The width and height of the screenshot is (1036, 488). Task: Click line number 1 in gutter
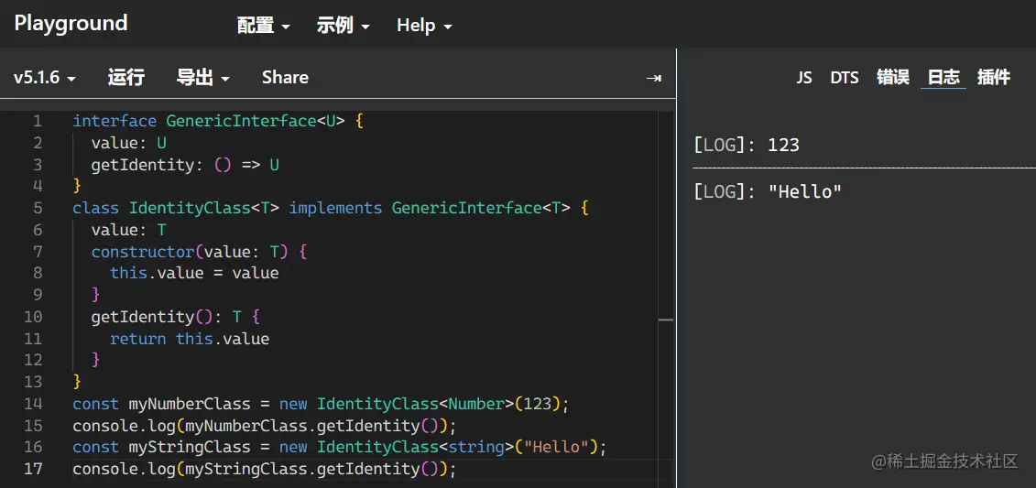coord(37,121)
